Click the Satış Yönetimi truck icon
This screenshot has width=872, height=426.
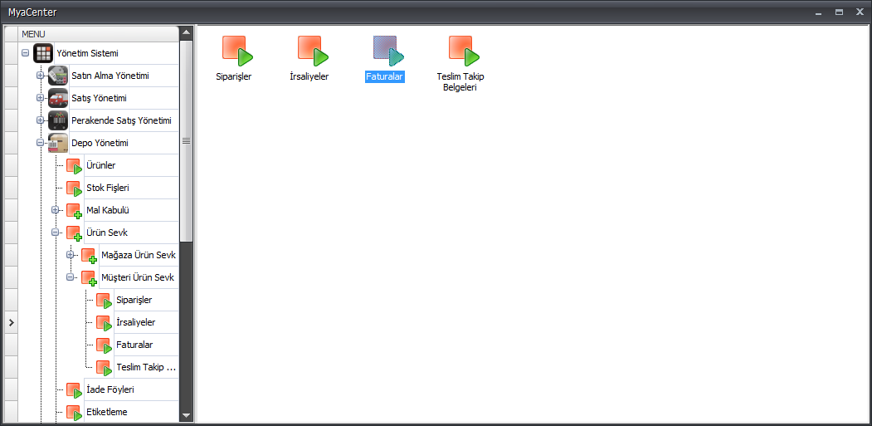point(58,98)
